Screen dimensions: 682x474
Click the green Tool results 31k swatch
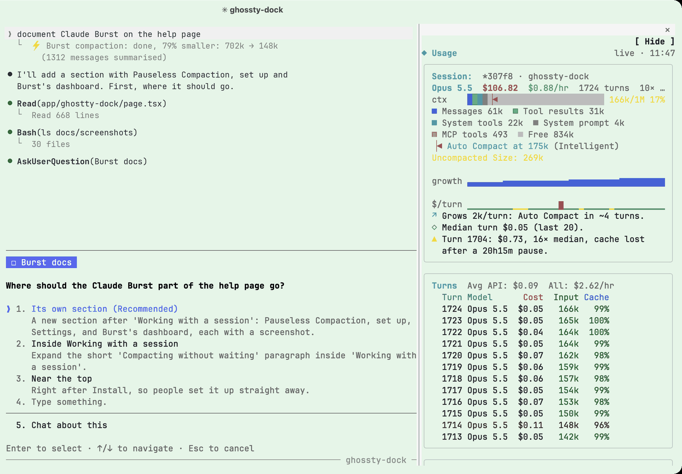tap(515, 111)
